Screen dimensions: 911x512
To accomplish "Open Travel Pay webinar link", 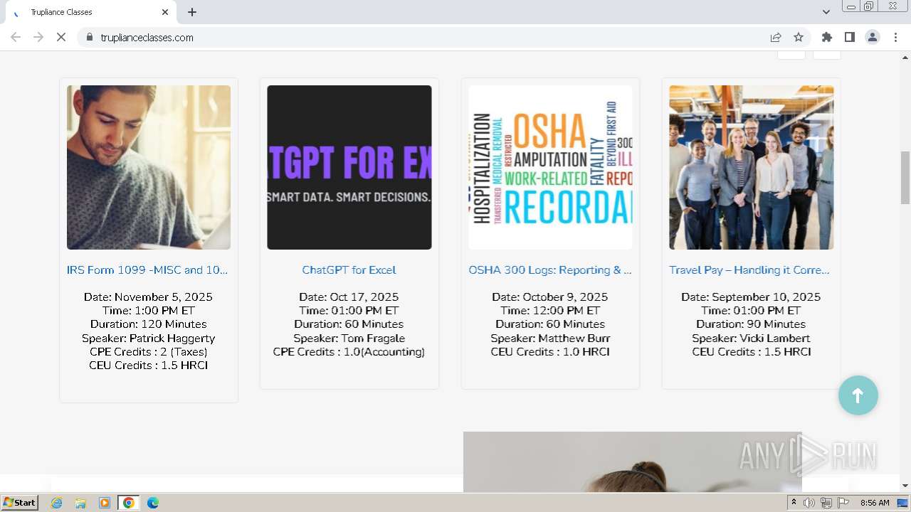I will (749, 270).
